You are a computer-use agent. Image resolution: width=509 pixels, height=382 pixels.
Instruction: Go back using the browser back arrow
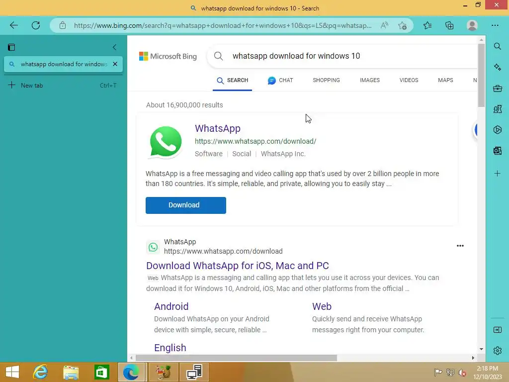[14, 25]
